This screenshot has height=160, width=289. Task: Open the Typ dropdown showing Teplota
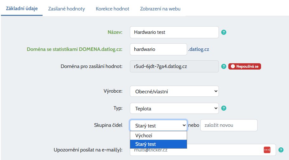174,108
